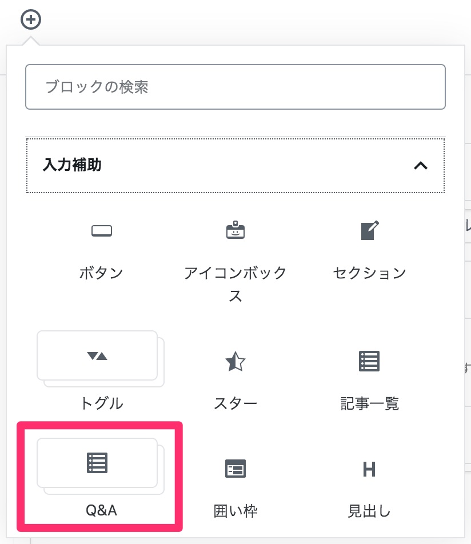Screen dimensions: 471x544
Task: Click the add block plus icon
Action: [31, 19]
